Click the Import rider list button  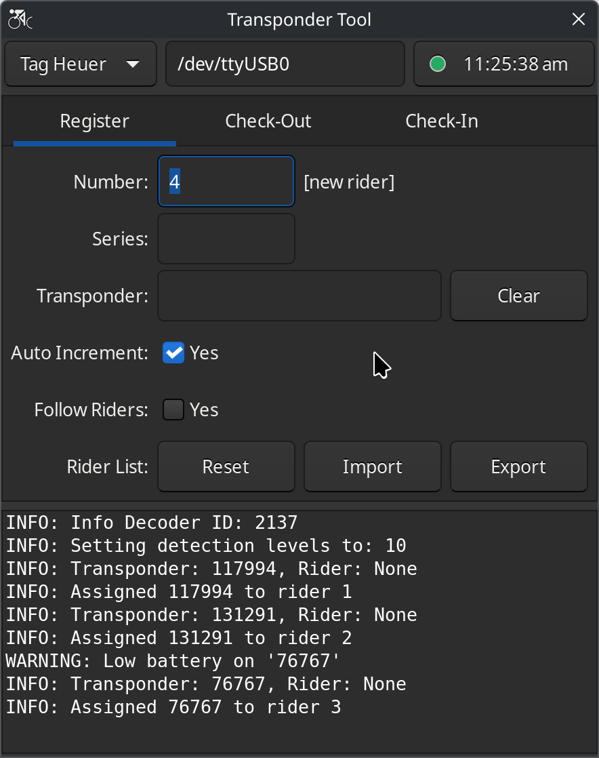[x=373, y=466]
